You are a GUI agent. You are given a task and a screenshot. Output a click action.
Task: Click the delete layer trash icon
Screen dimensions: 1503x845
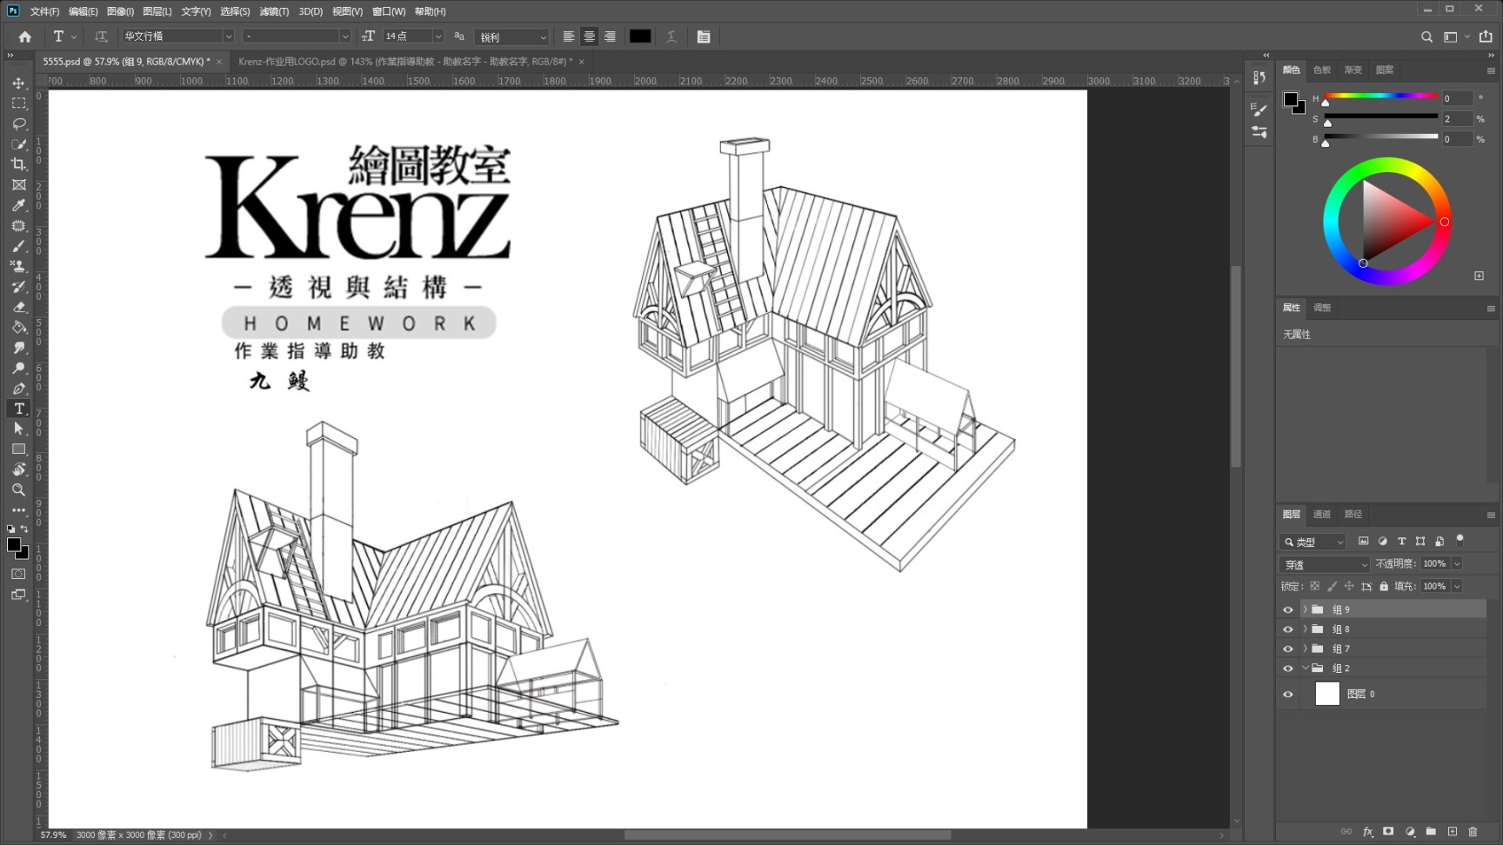1473,832
